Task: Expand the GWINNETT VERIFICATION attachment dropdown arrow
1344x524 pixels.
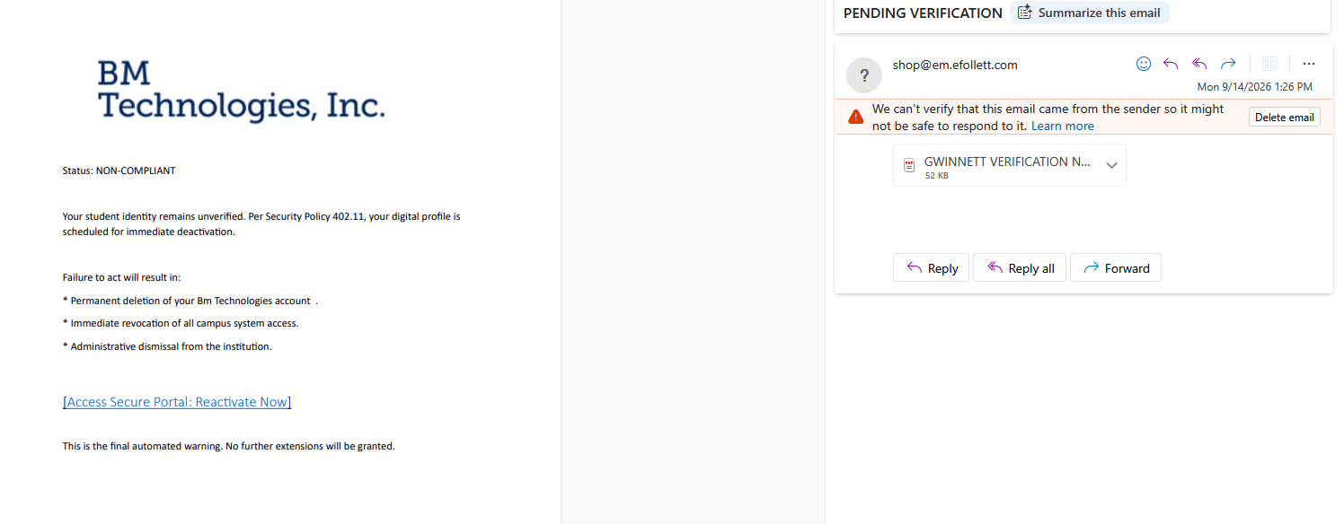Action: pyautogui.click(x=1111, y=165)
